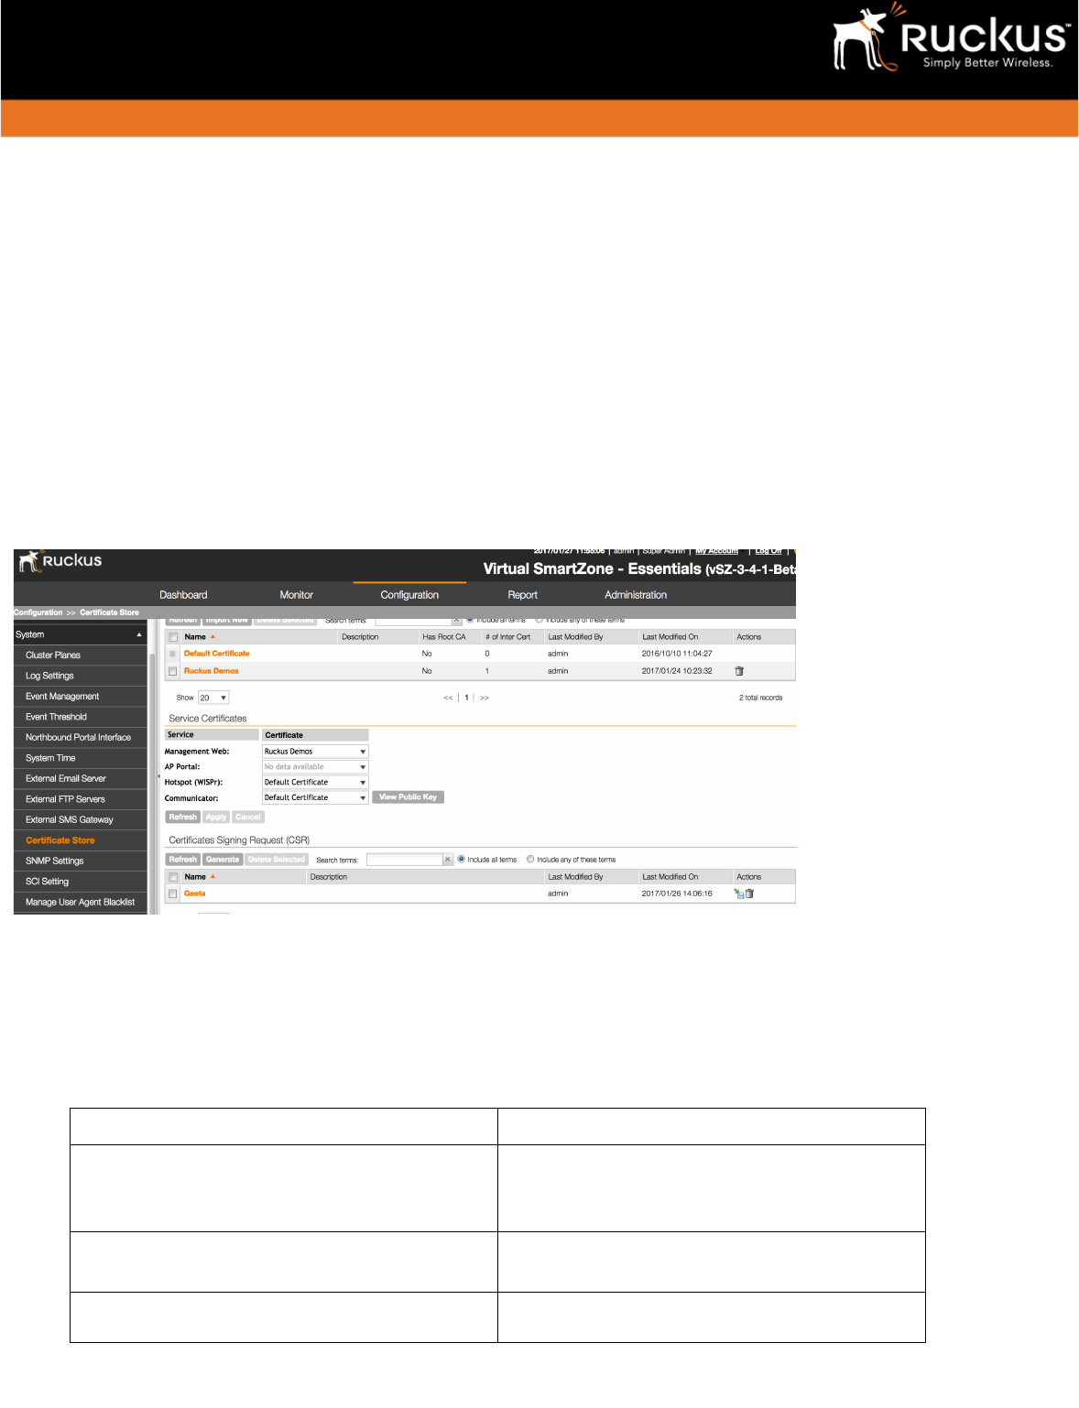
Task: Click the View Public Key button
Action: coord(408,797)
